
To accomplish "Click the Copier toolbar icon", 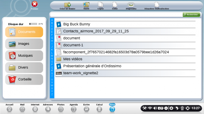I will pos(100,5).
